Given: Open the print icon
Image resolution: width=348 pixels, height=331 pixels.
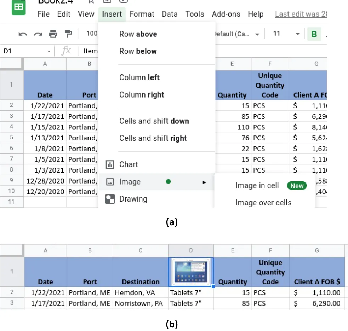Looking at the screenshot, I should [x=53, y=34].
